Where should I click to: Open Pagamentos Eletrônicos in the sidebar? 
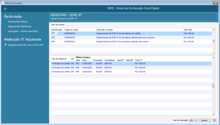tap(20, 26)
